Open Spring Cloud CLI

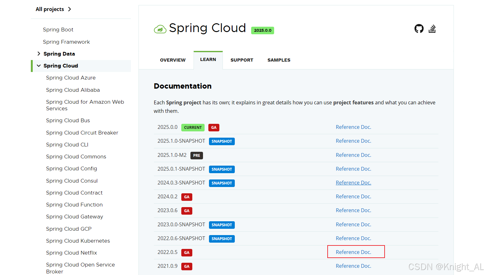(x=67, y=145)
